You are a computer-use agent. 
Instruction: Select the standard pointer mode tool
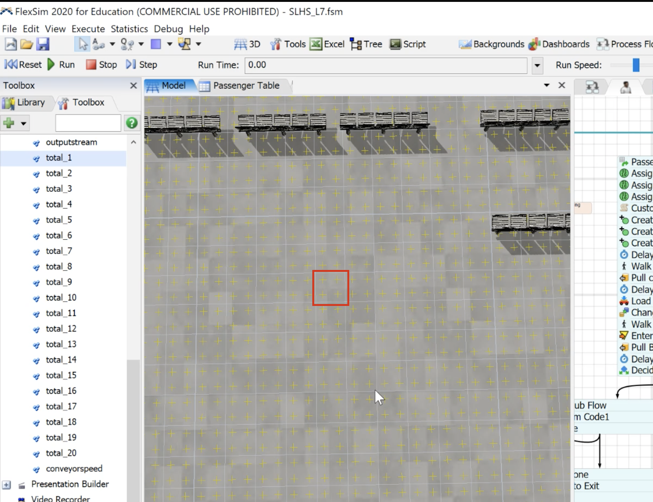point(83,44)
